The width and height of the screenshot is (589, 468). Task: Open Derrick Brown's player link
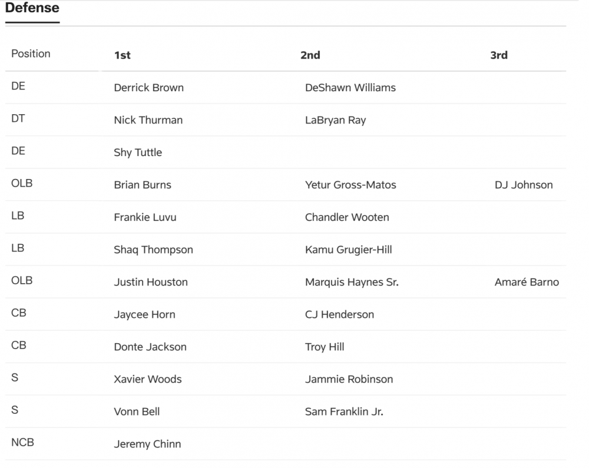[x=148, y=88]
